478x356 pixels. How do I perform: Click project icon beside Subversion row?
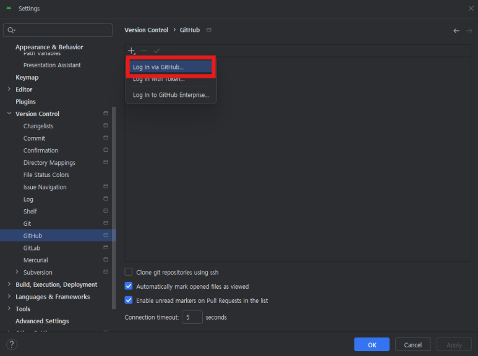(106, 271)
